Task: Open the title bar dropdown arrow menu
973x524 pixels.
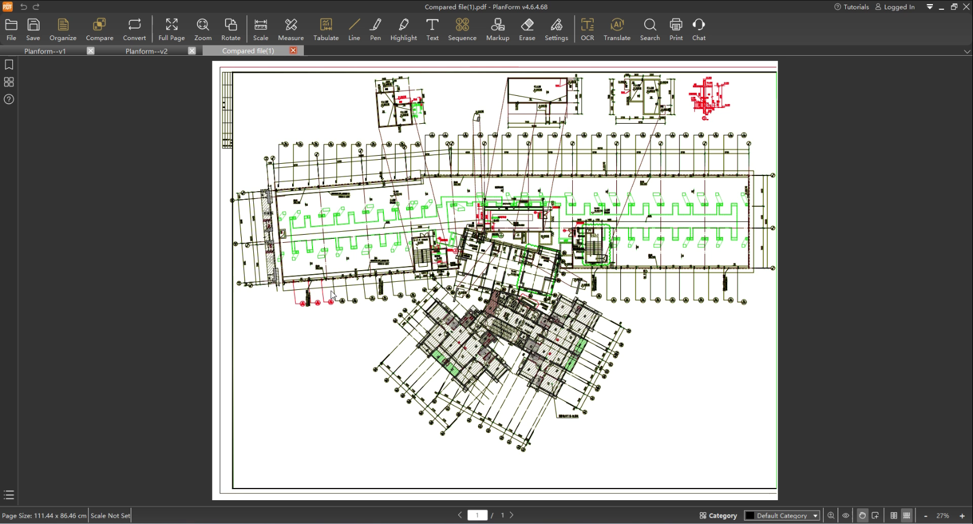Action: [929, 7]
